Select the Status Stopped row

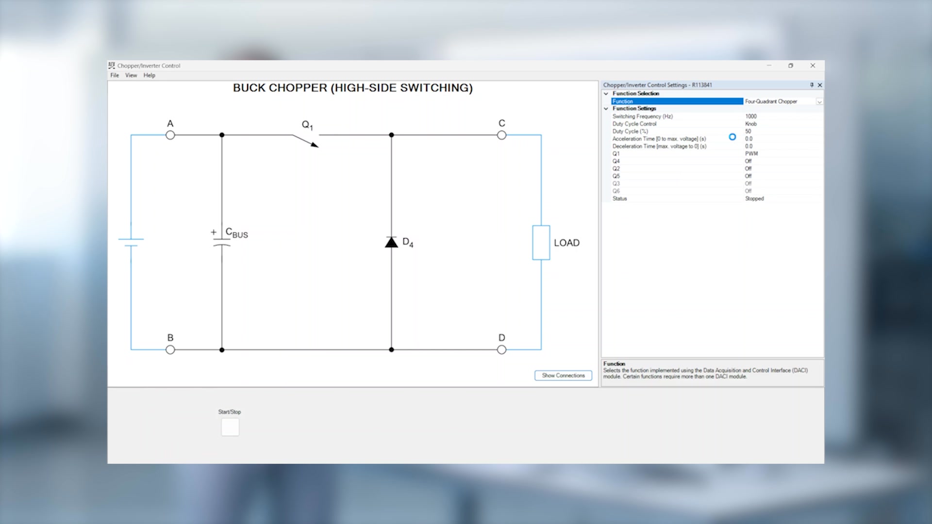click(716, 198)
